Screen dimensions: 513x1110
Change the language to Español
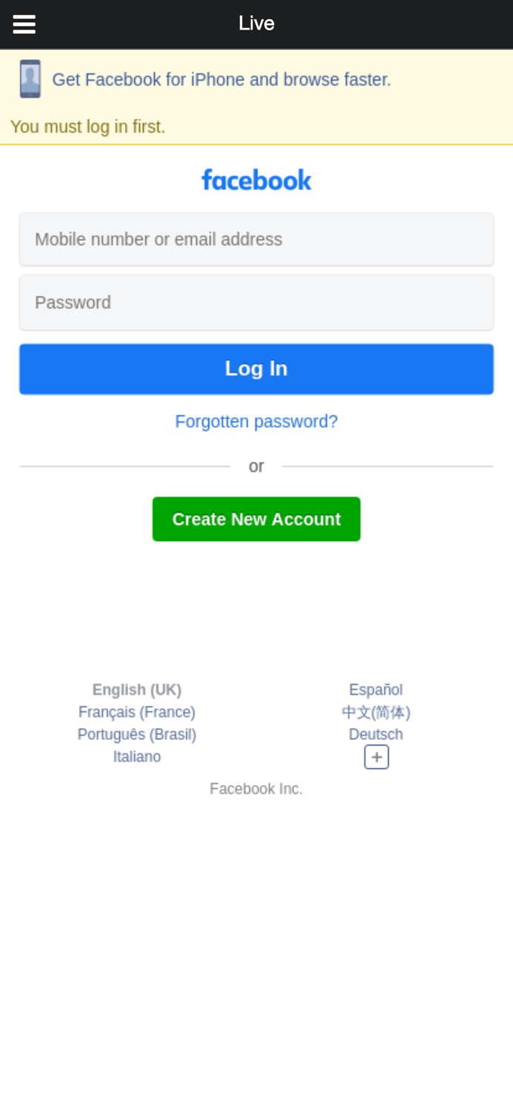(x=376, y=690)
